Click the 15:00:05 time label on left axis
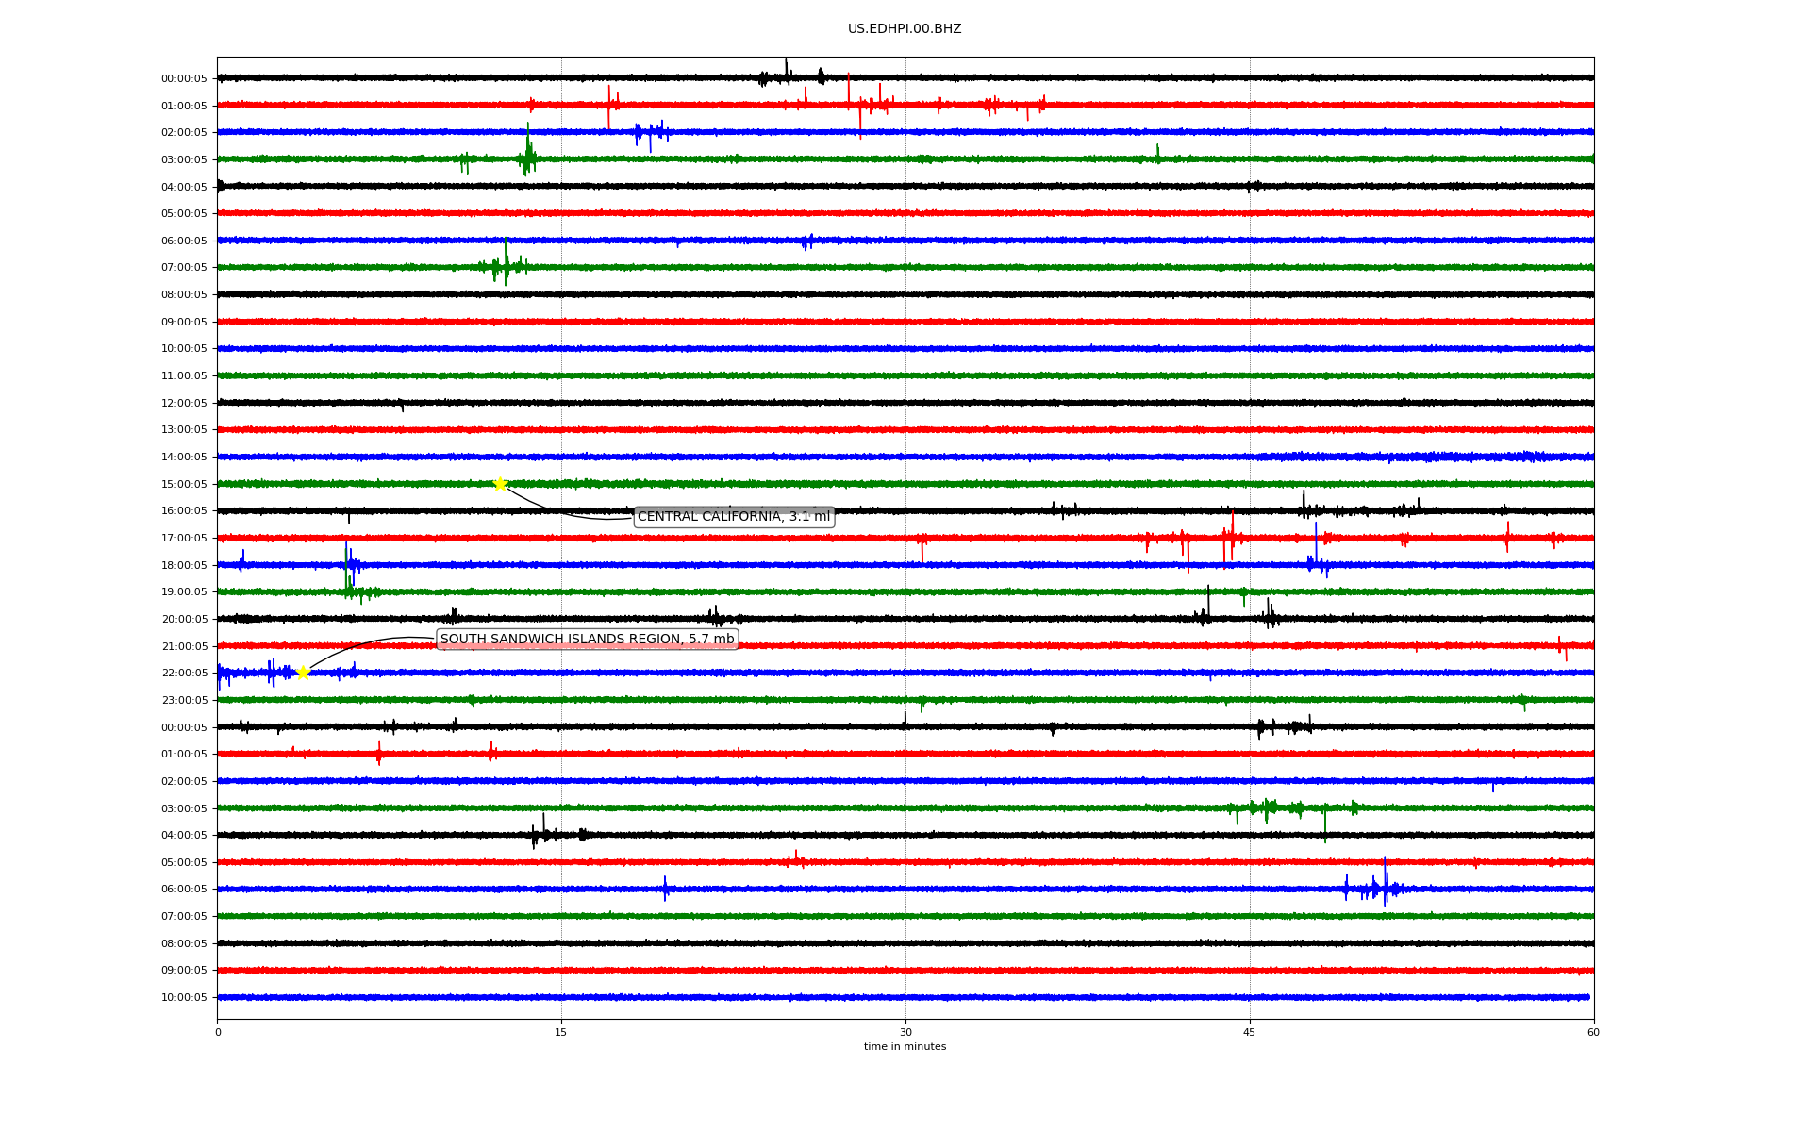Screen dimensions: 1811x1132 (184, 485)
